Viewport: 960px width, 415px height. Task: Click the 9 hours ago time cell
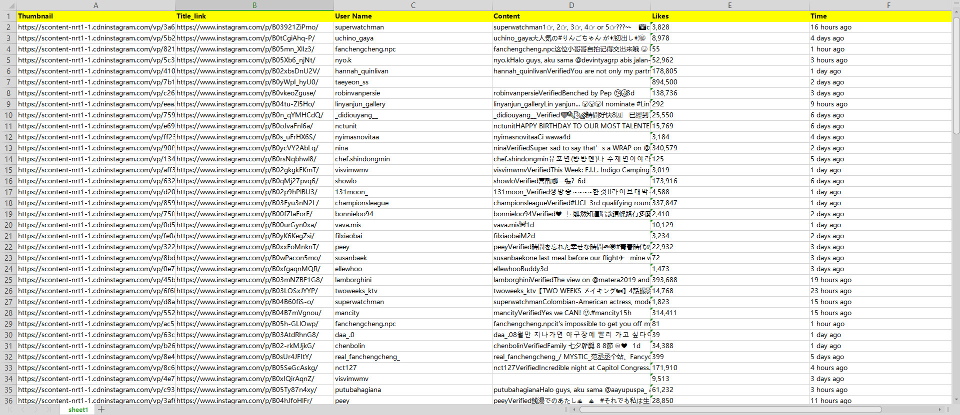pyautogui.click(x=880, y=104)
